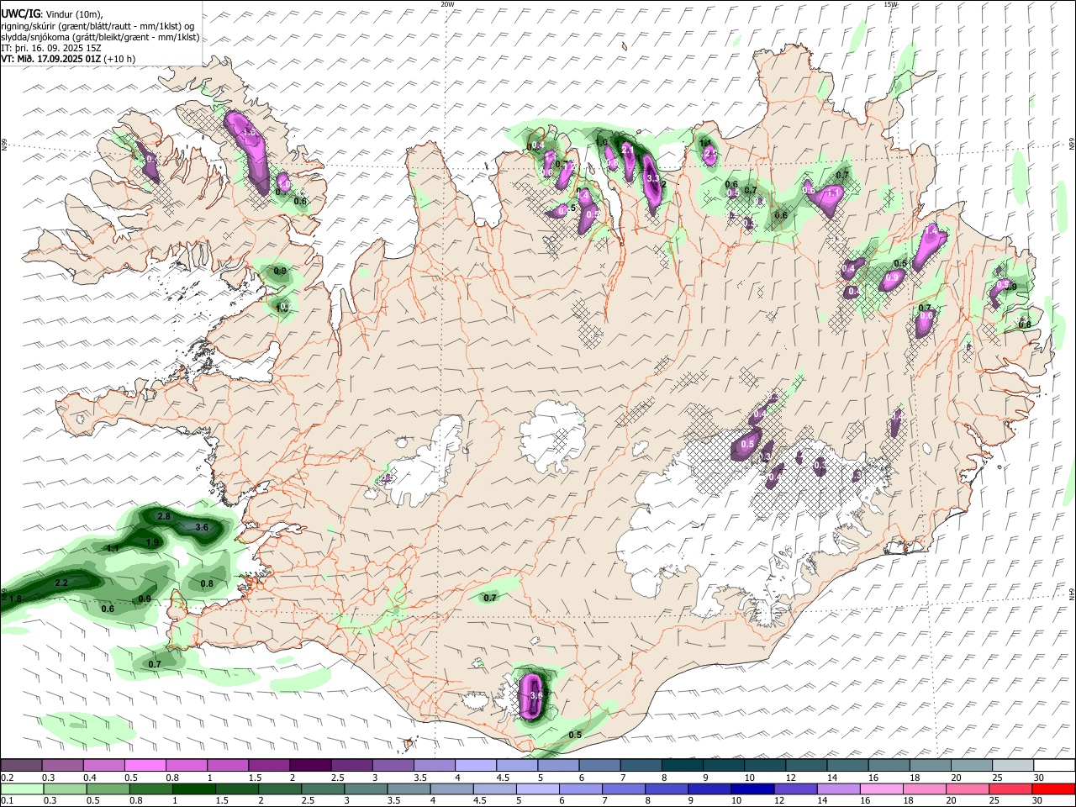Image resolution: width=1076 pixels, height=807 pixels.
Task: Click the '20W' longitude label at top
Action: click(x=447, y=4)
